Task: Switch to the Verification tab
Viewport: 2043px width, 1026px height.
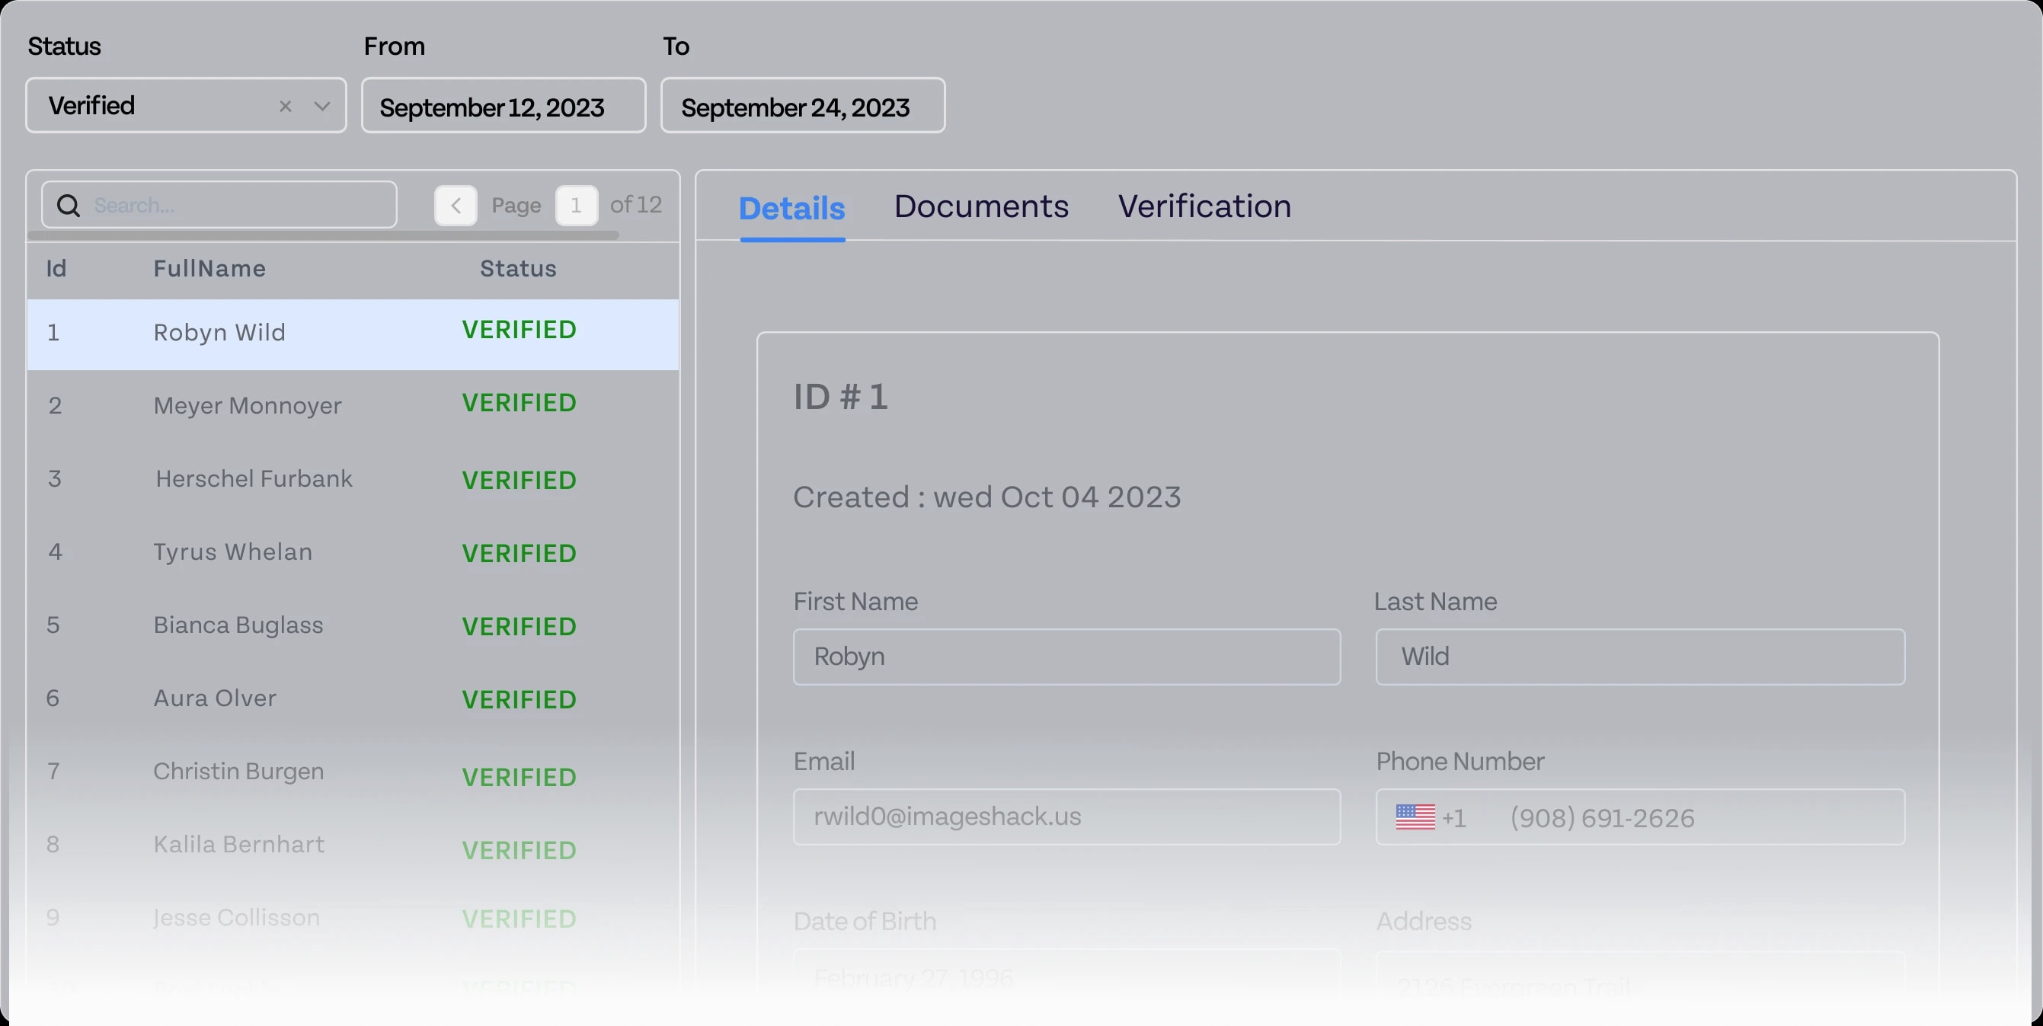Action: [x=1204, y=207]
